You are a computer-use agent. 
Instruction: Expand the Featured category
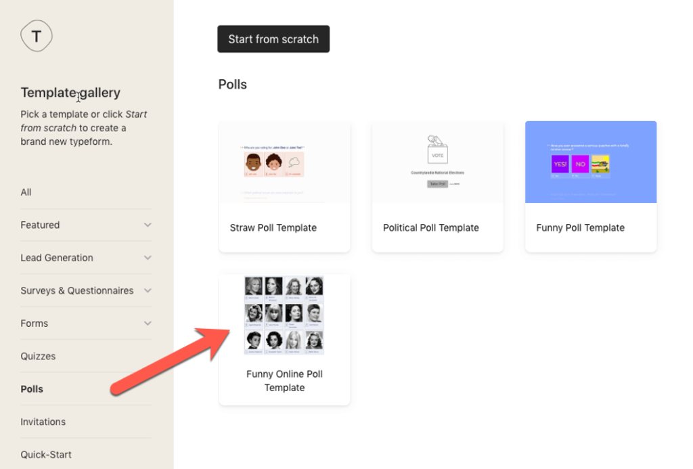click(148, 225)
